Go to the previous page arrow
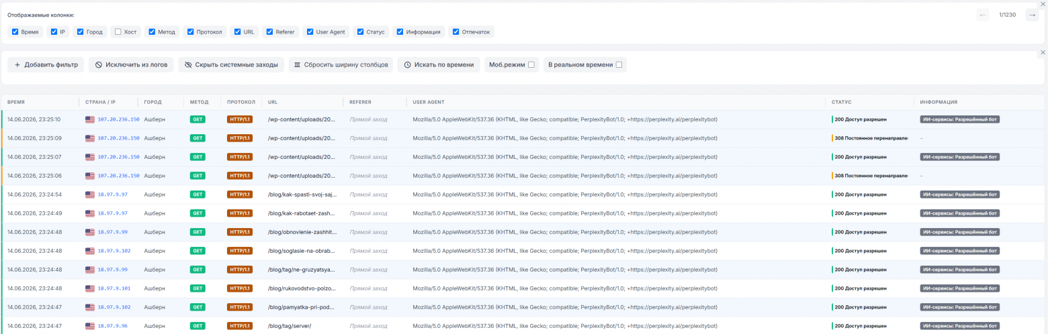The height and width of the screenshot is (334, 1048). [982, 15]
